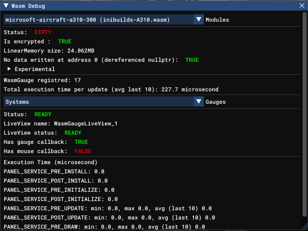Select the Systems gauge combo box
Viewport: 308px width, 231px height.
tap(98, 101)
